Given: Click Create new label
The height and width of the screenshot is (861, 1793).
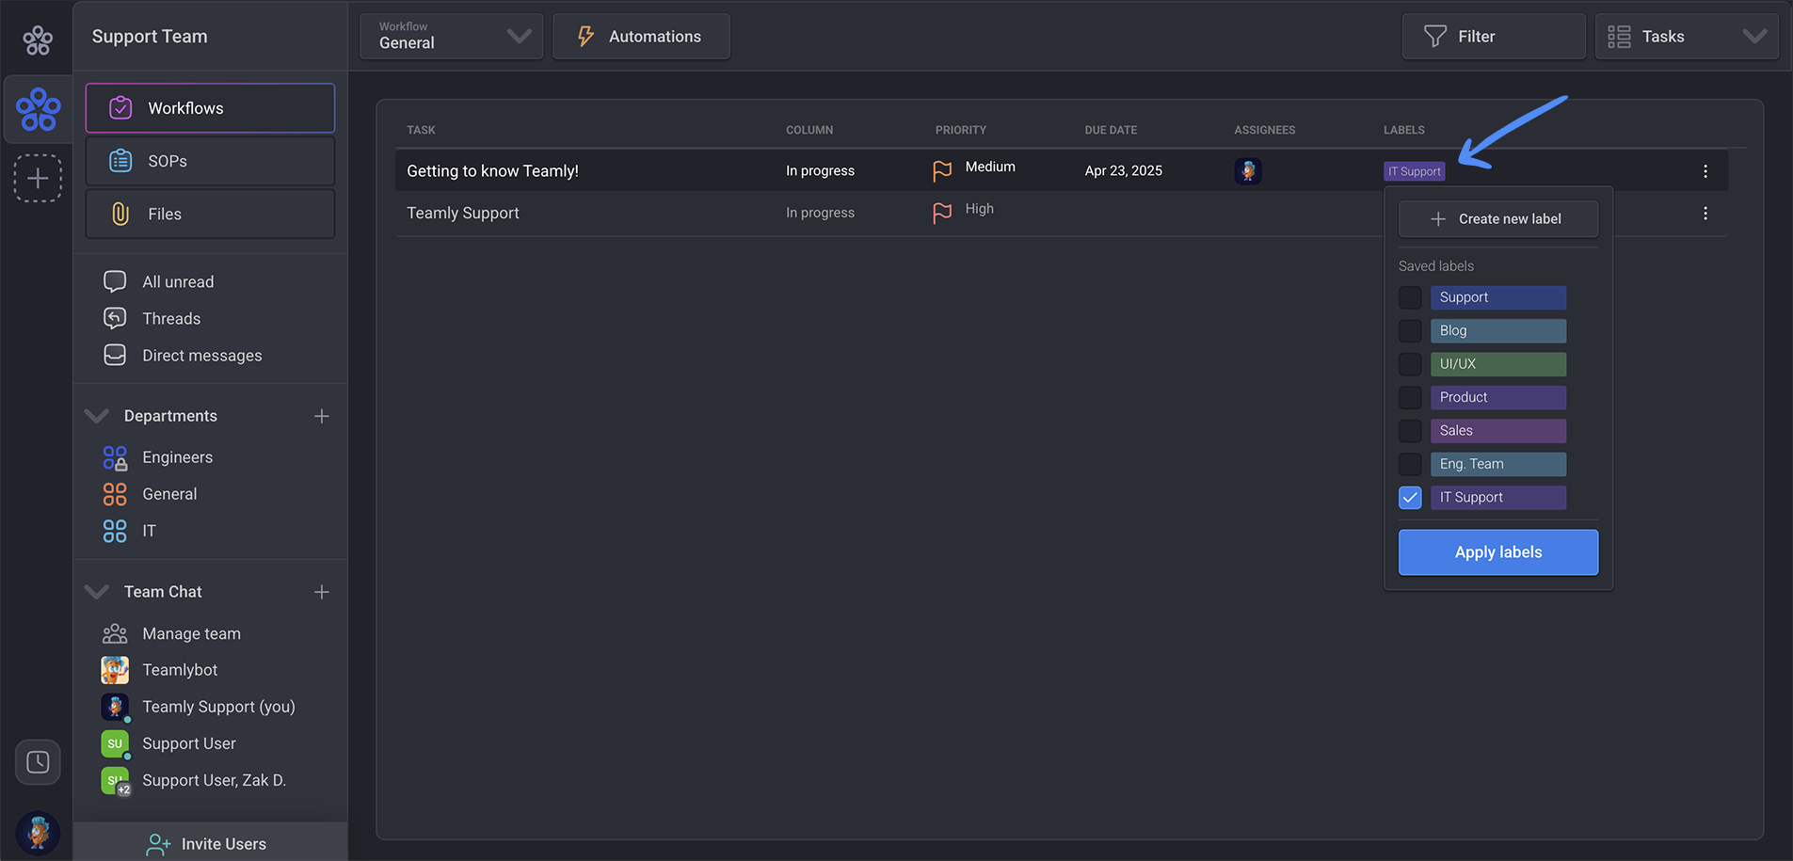Looking at the screenshot, I should [1498, 219].
